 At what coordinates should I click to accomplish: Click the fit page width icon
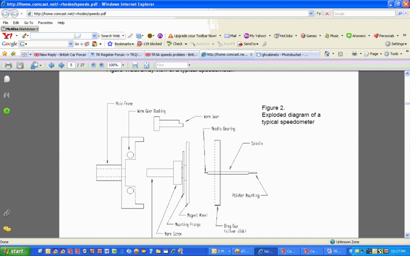pyautogui.click(x=135, y=65)
